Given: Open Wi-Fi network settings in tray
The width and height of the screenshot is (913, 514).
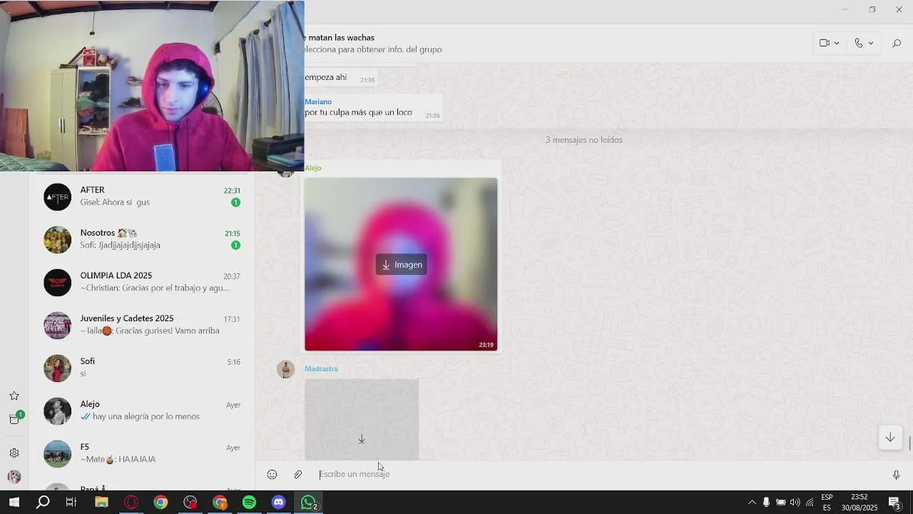Looking at the screenshot, I should coord(810,503).
